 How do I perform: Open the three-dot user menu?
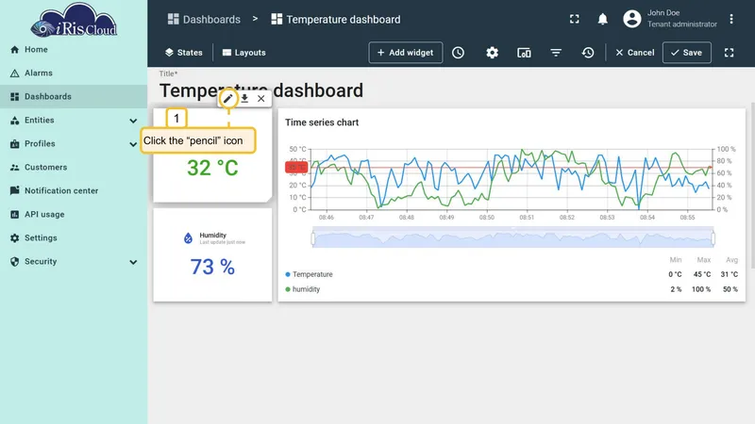pyautogui.click(x=730, y=19)
